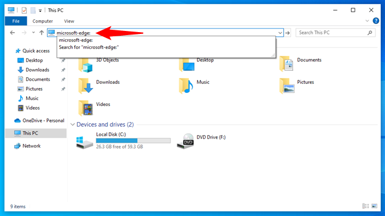
Task: Click the This PC title bar icon
Action: [x=11, y=10]
